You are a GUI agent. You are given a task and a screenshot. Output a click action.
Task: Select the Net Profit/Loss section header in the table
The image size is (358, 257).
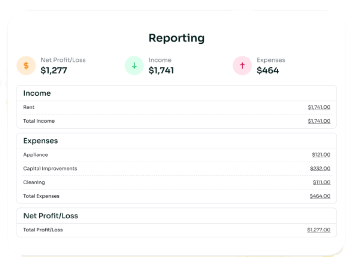(51, 216)
